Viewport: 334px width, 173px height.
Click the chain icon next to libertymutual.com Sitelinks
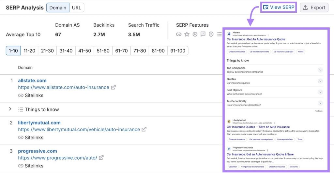point(21,137)
